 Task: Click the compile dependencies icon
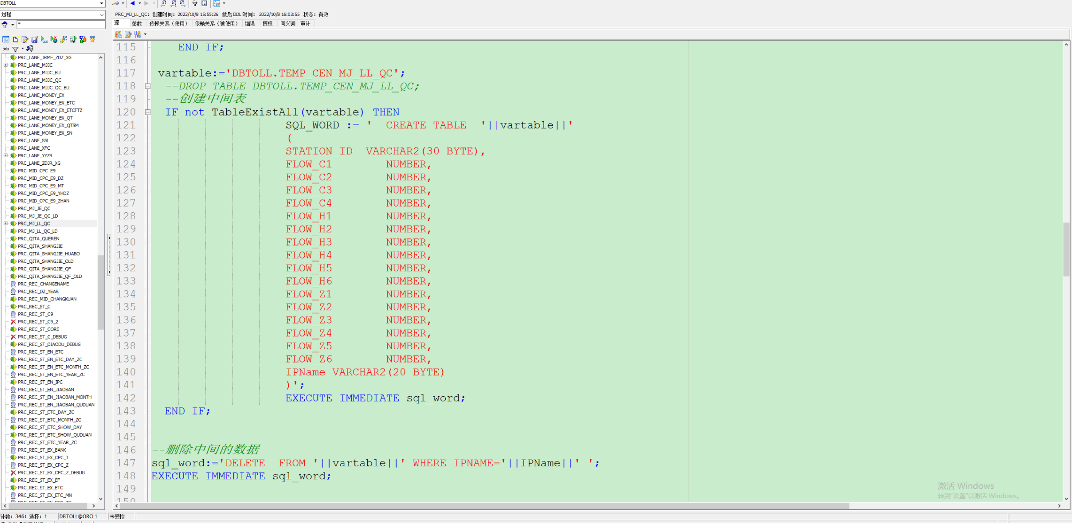pyautogui.click(x=63, y=40)
